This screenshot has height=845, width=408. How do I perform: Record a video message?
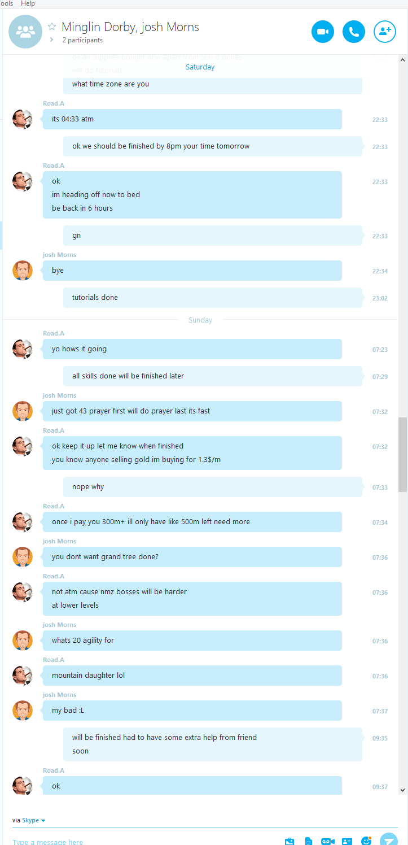(328, 842)
